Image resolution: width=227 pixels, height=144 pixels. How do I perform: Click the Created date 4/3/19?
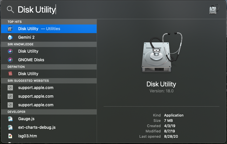pyautogui.click(x=169, y=126)
